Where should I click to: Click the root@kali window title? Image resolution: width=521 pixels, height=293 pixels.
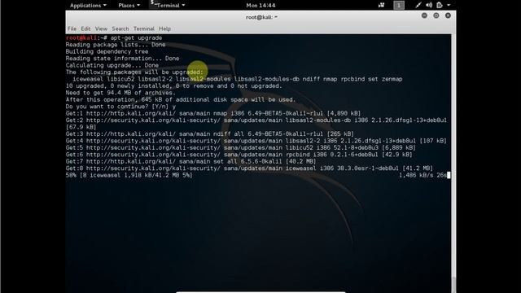pyautogui.click(x=261, y=17)
